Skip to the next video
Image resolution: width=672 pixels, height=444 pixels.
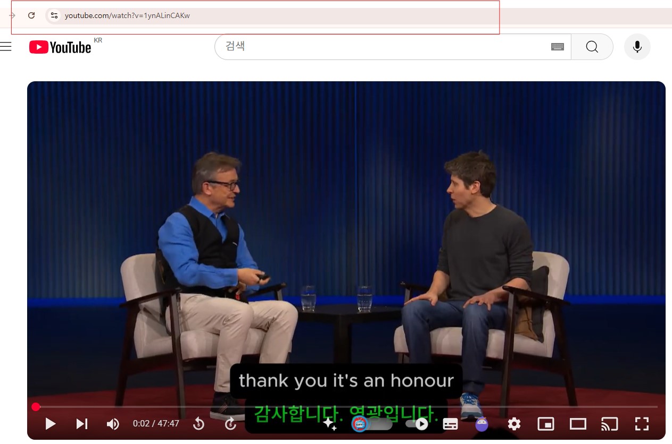[81, 424]
